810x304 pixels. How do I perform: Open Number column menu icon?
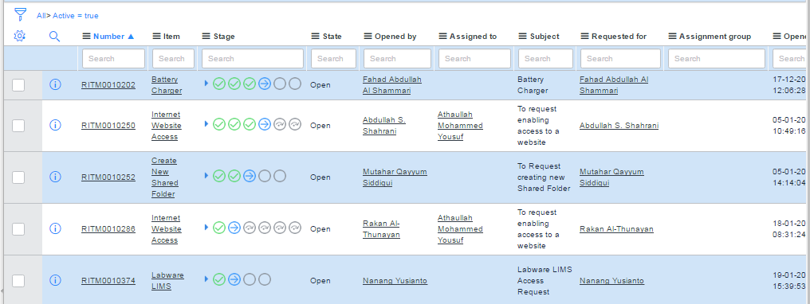(86, 37)
